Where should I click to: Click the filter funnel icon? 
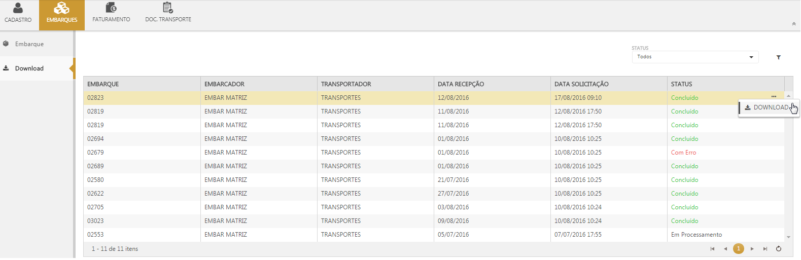coord(778,57)
